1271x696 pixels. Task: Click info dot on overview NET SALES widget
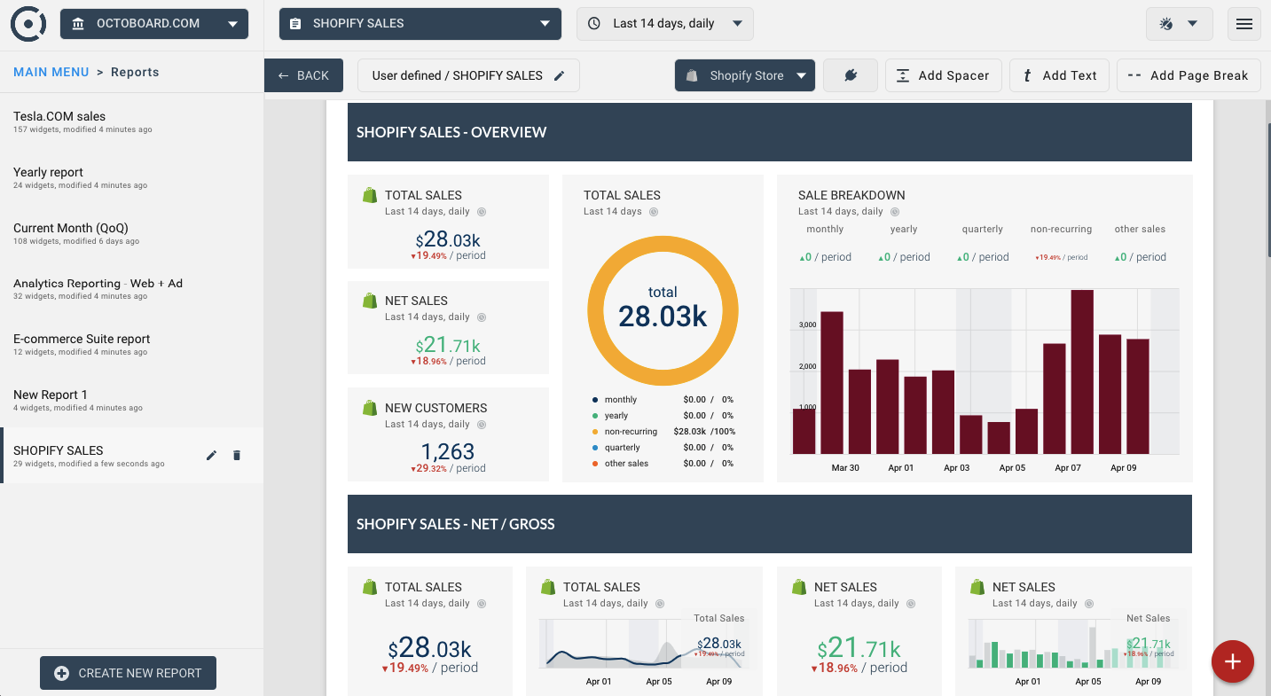click(x=482, y=317)
